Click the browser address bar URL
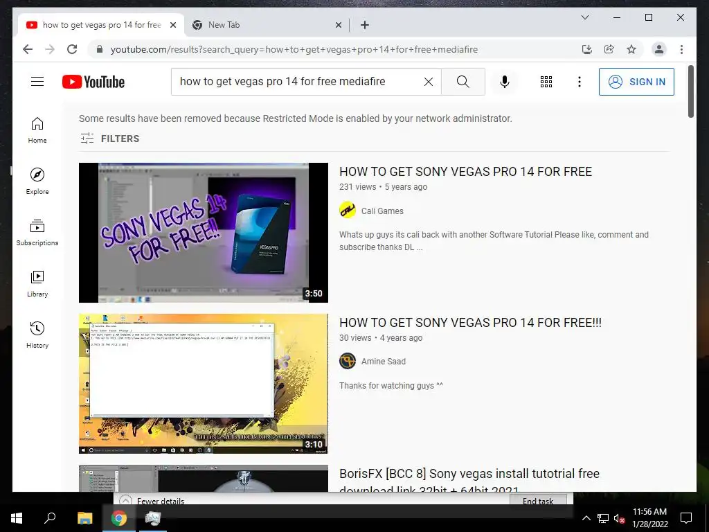709x532 pixels. click(x=294, y=49)
